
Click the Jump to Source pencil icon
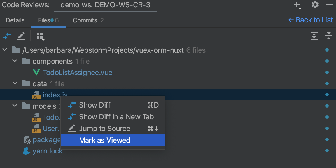[21, 36]
